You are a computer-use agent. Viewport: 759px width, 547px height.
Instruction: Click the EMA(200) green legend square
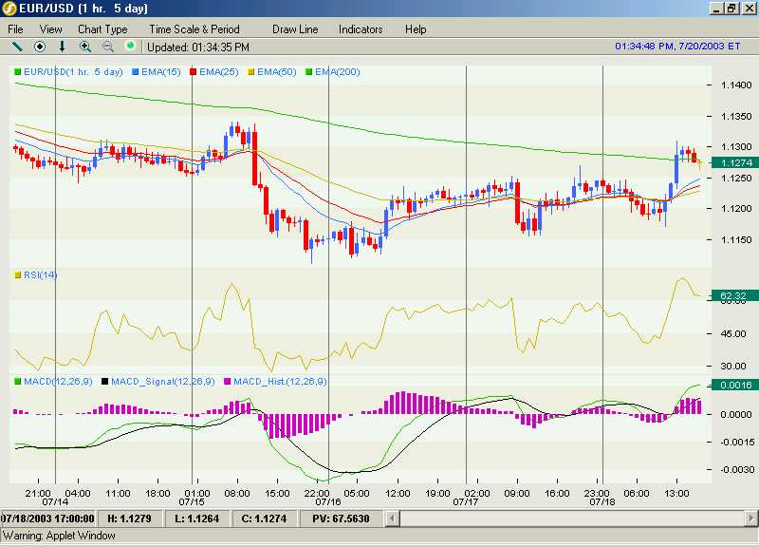[308, 72]
